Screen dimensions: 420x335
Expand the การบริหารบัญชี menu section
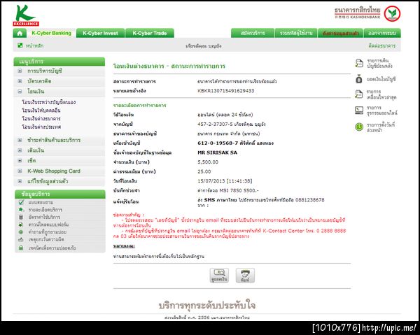pos(20,71)
